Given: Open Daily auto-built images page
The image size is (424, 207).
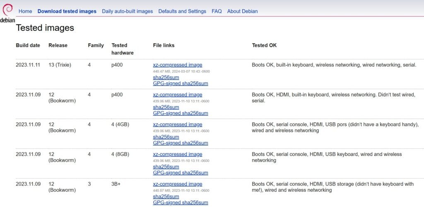Looking at the screenshot, I should pyautogui.click(x=128, y=11).
